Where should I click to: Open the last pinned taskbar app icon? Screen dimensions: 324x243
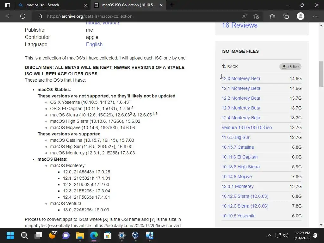click(x=150, y=235)
